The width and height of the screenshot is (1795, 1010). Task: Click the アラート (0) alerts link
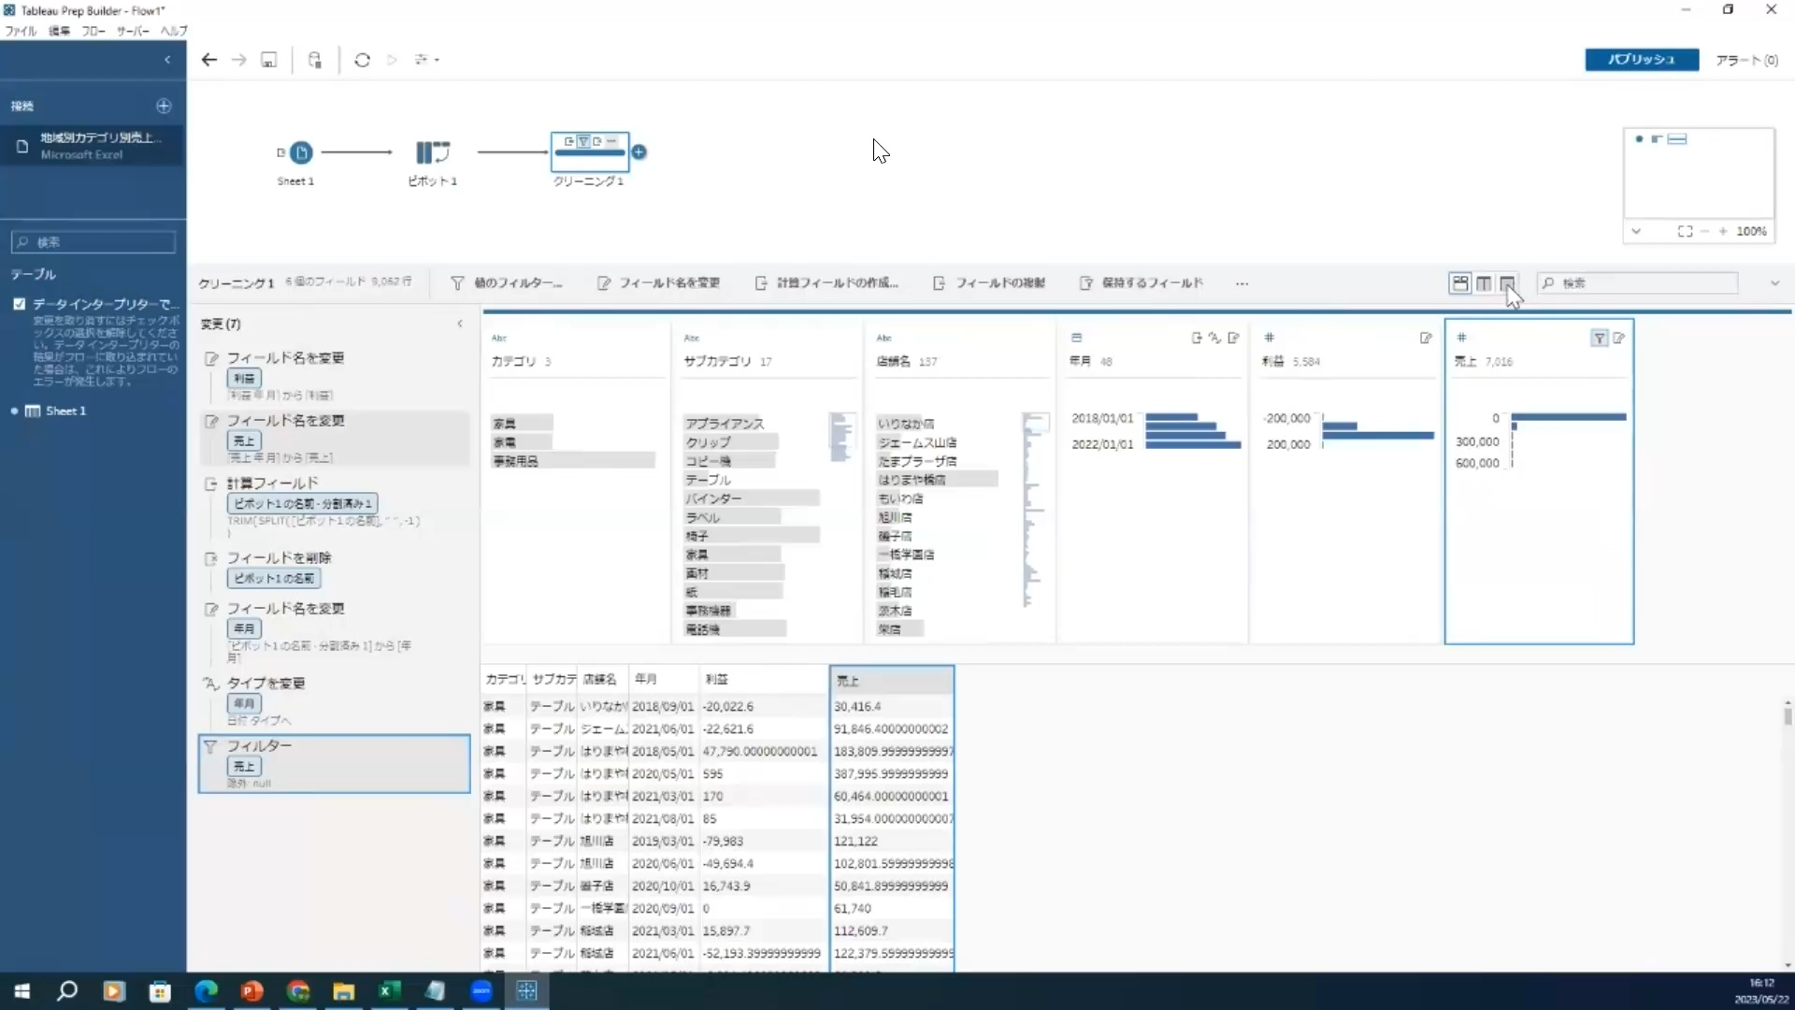point(1746,60)
